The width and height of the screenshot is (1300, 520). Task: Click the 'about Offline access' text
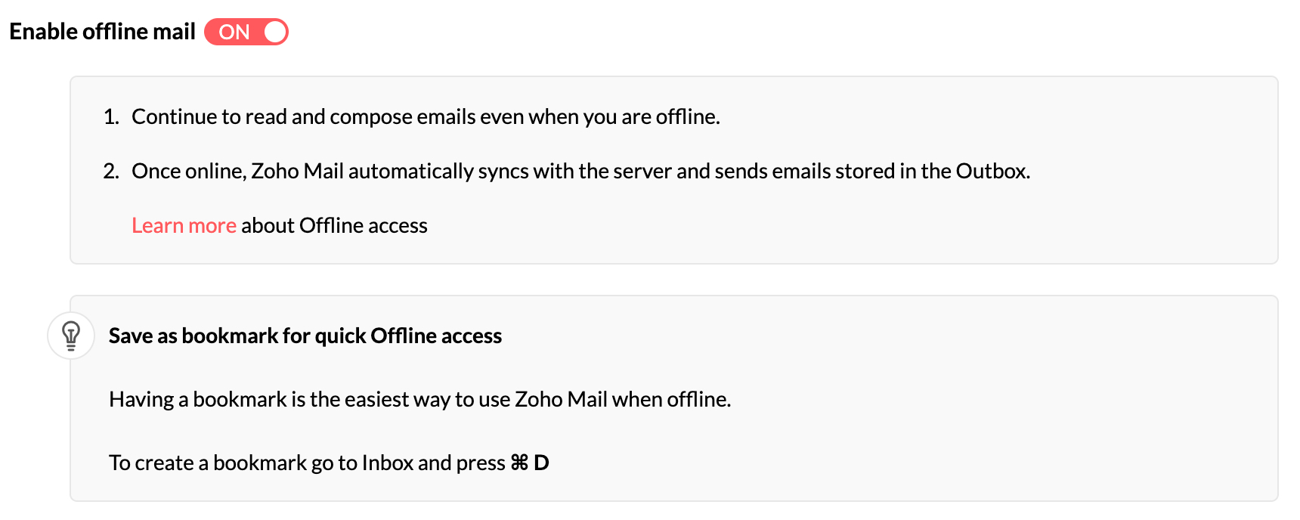point(334,225)
